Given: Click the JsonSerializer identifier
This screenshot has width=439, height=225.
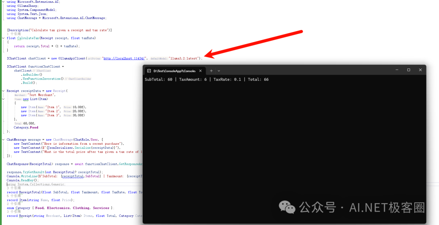Looking at the screenshot, I should [60, 148].
